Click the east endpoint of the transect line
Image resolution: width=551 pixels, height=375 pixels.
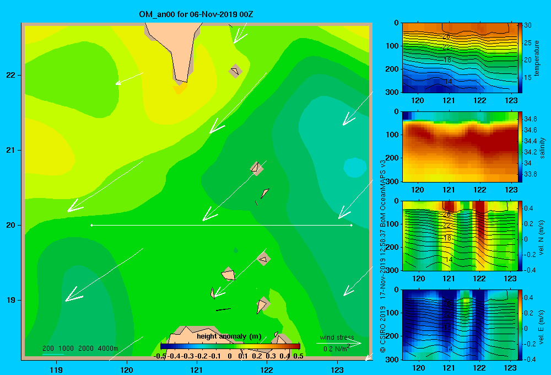[x=352, y=225]
